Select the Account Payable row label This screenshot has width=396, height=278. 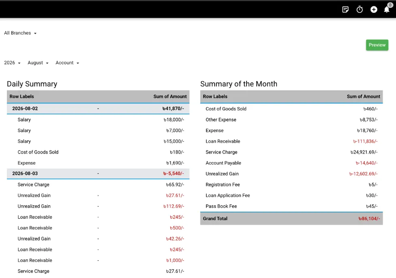pyautogui.click(x=223, y=163)
